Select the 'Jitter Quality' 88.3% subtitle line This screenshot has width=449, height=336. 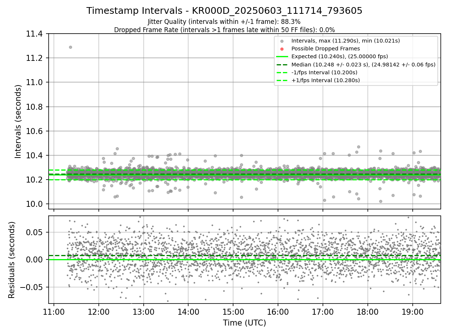pyautogui.click(x=224, y=22)
